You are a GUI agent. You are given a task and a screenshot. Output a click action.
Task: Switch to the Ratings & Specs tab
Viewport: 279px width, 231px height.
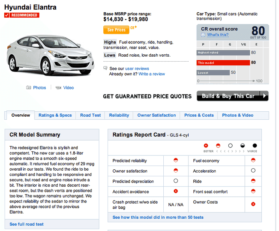[x=55, y=115]
